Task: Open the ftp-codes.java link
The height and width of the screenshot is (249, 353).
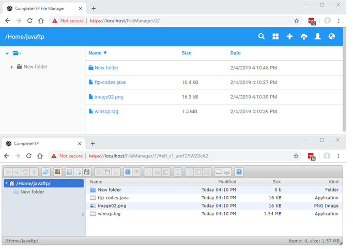Action: point(110,82)
